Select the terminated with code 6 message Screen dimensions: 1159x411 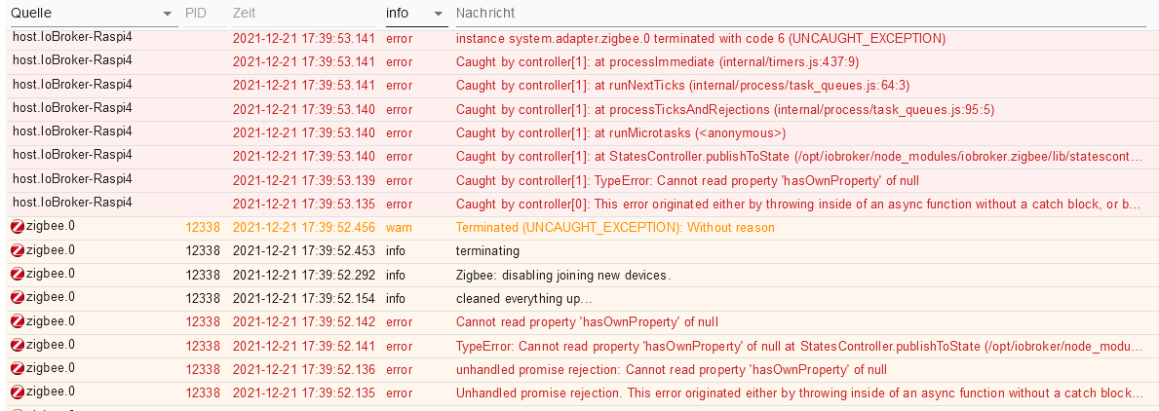click(x=701, y=38)
